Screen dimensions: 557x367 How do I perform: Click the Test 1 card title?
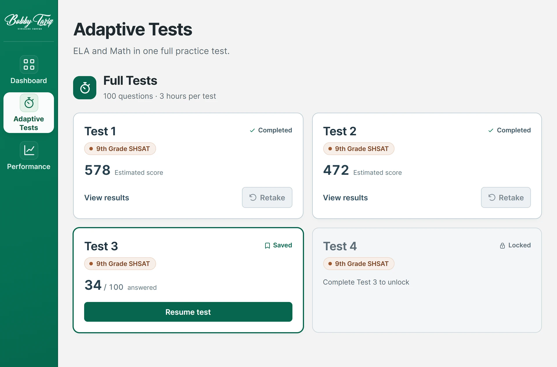[x=100, y=131]
